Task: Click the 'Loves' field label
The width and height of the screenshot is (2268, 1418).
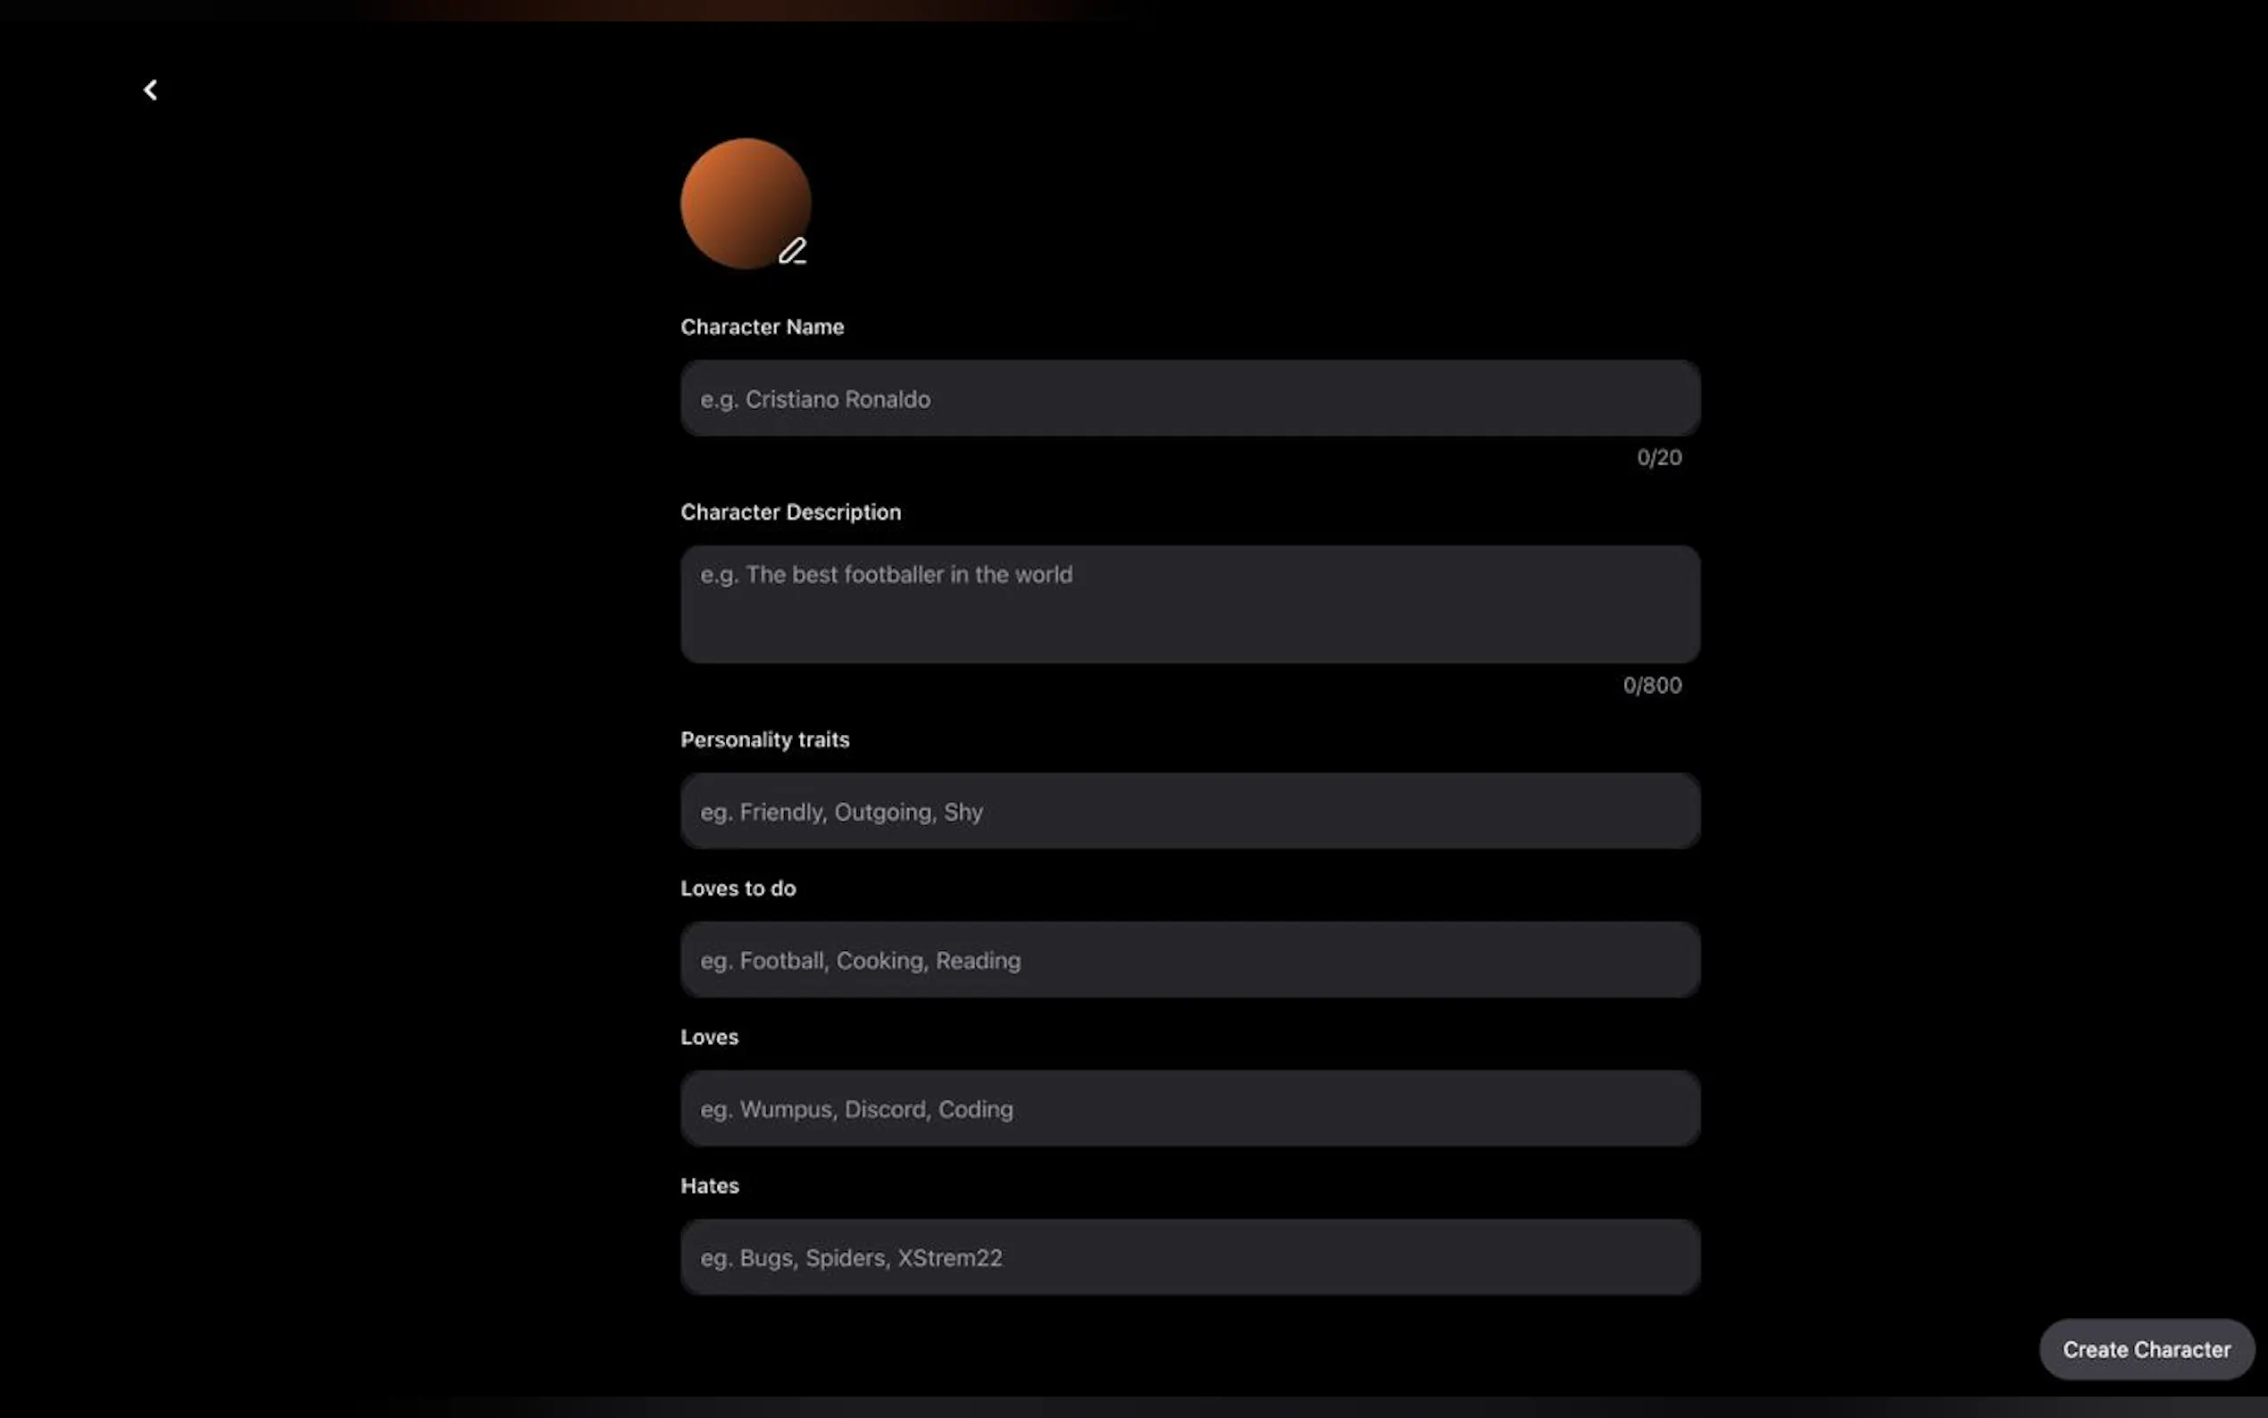Action: click(x=709, y=1038)
